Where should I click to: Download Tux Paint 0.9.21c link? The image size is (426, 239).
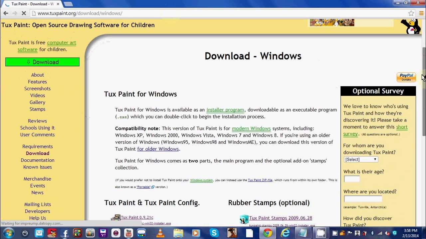click(x=137, y=217)
